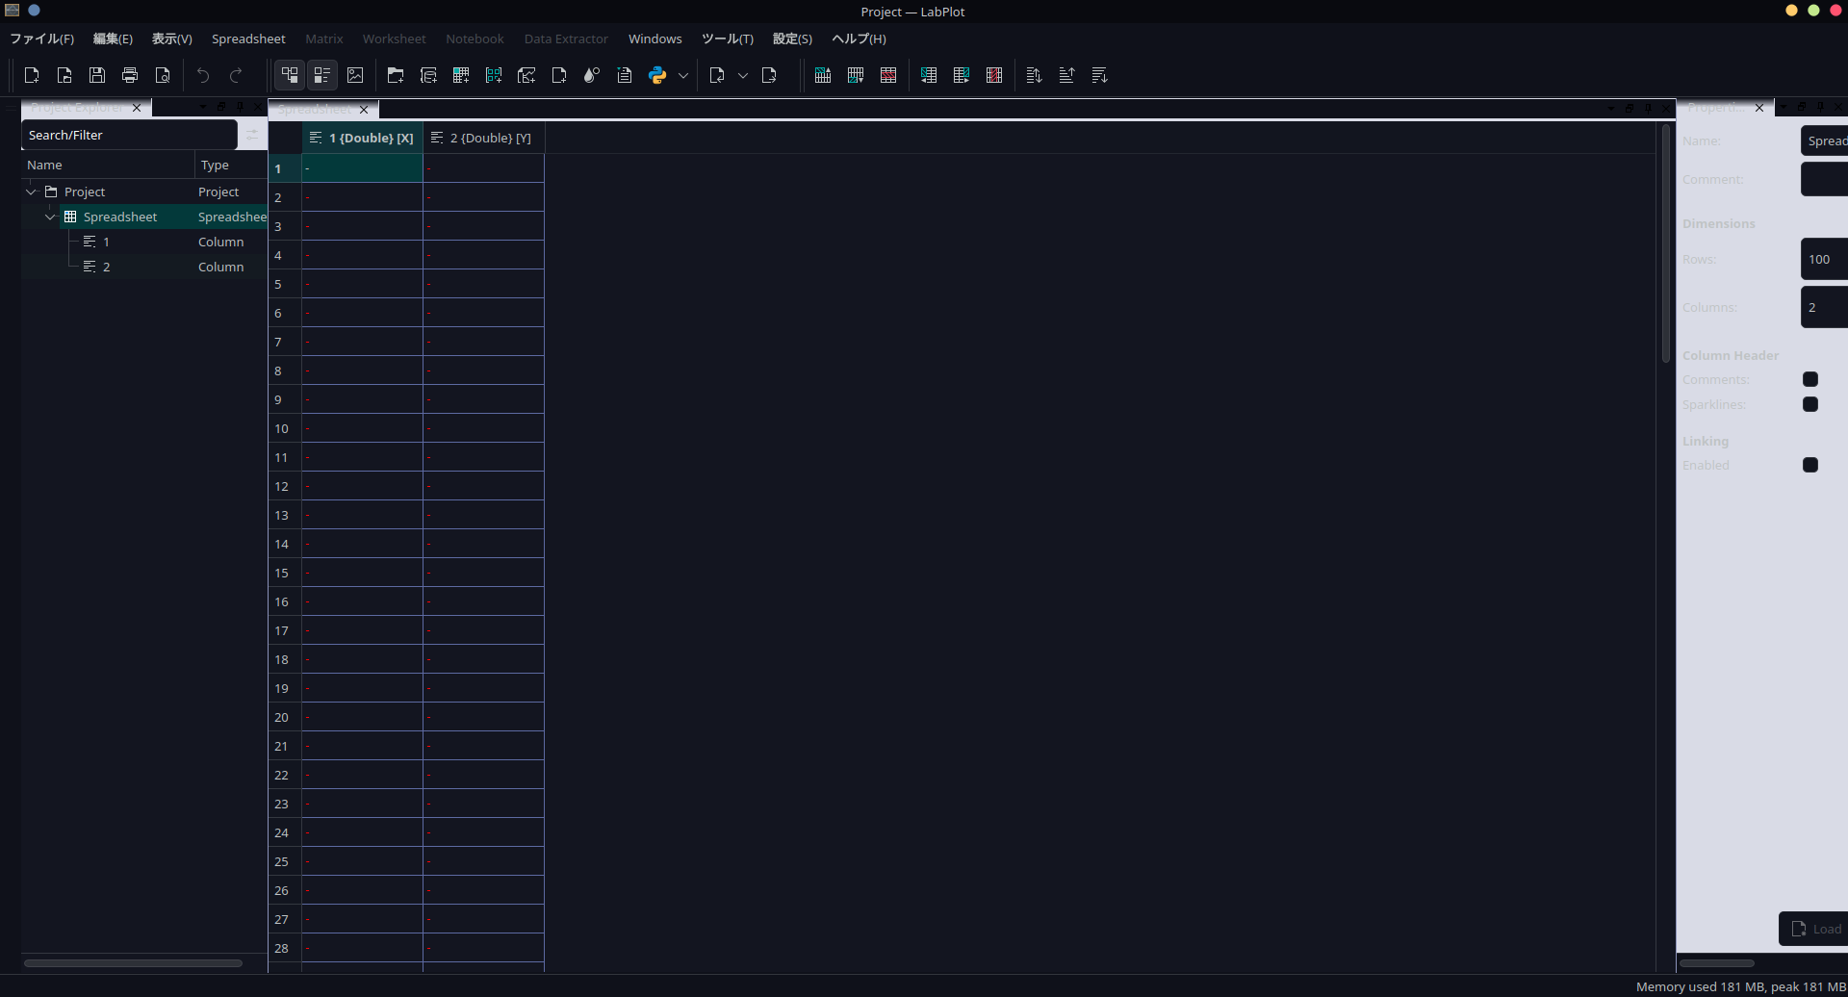
Task: Click the Redo arrow icon
Action: coord(236,75)
